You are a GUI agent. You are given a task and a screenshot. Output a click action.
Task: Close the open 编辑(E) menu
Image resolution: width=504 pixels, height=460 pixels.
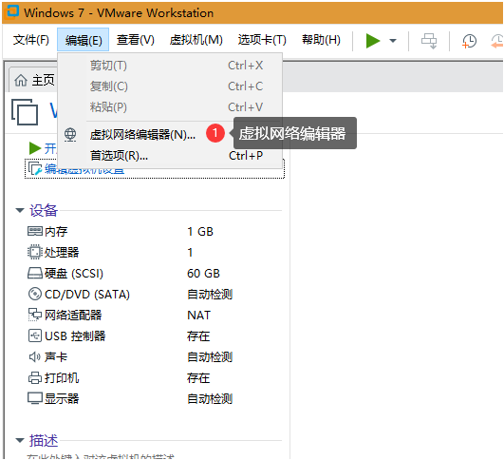coord(84,40)
